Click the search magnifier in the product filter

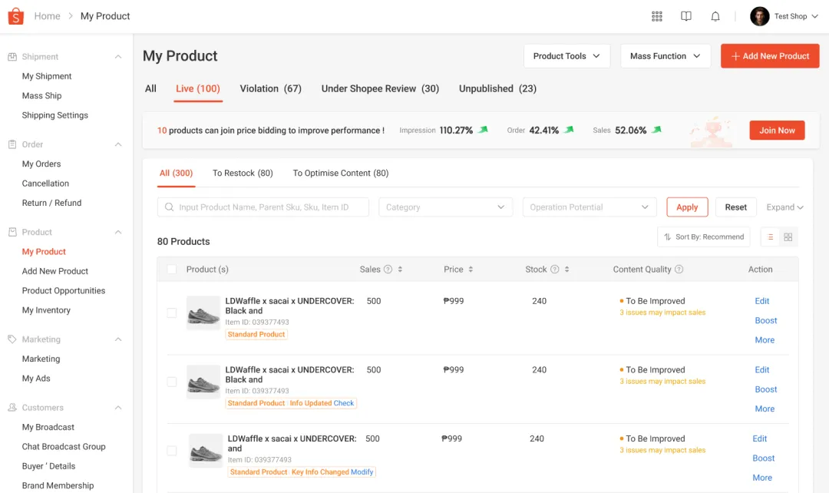click(x=169, y=207)
